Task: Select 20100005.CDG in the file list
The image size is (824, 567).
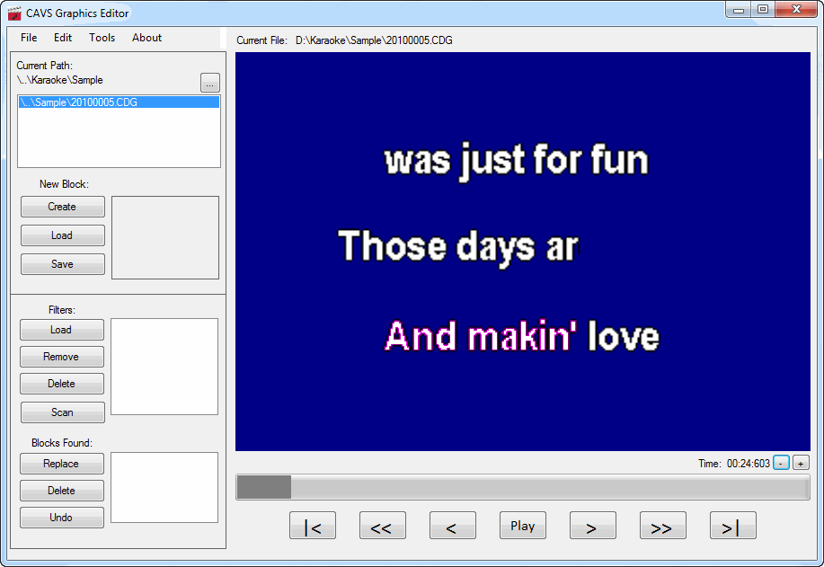Action: 119,102
